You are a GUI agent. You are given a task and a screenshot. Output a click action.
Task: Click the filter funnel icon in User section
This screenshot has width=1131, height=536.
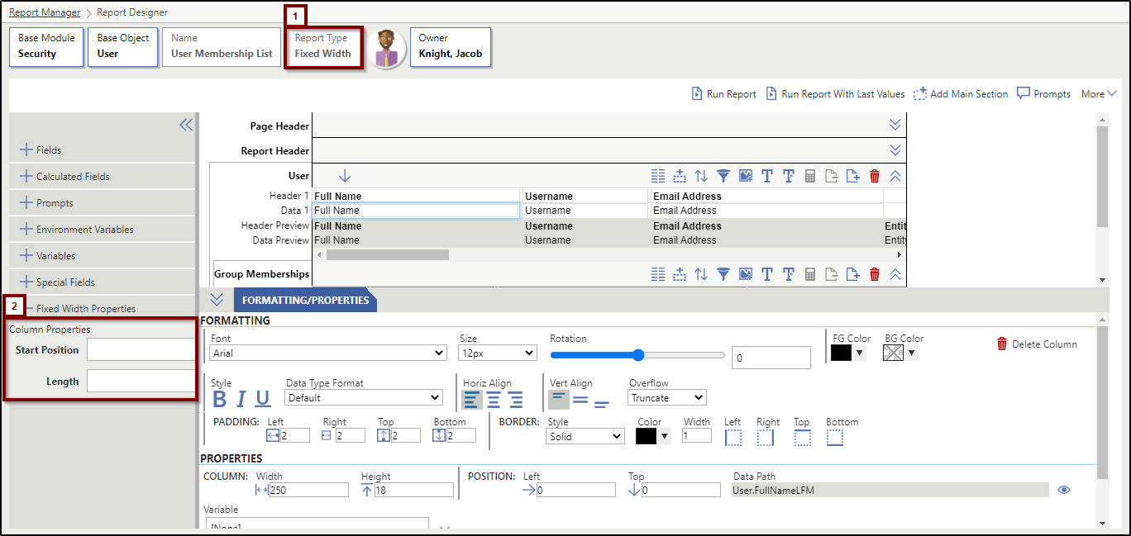[723, 176]
